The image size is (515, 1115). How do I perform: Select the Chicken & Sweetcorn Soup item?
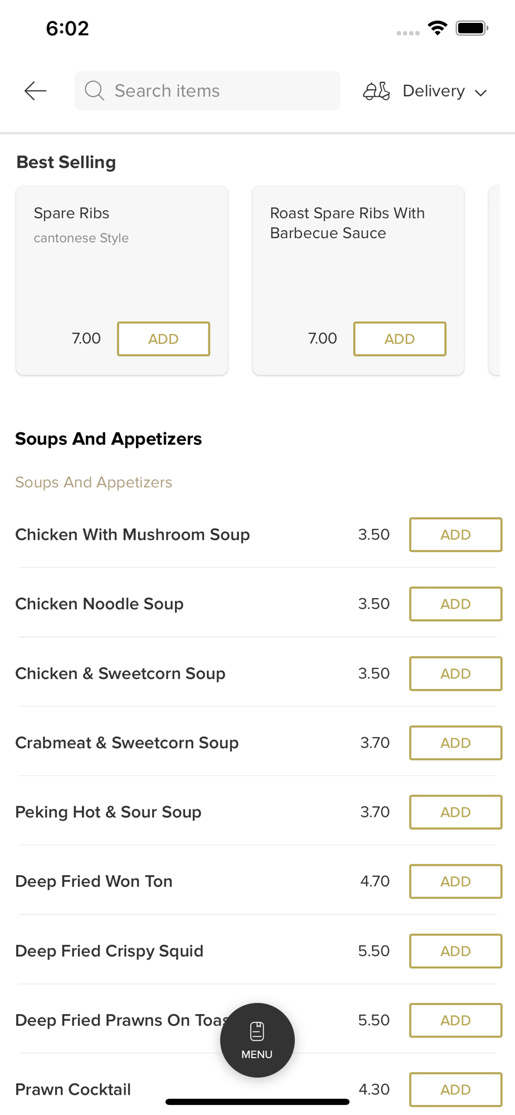[x=120, y=673]
